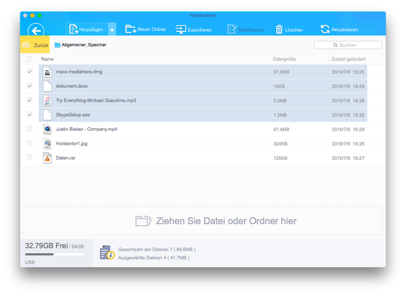The width and height of the screenshot is (406, 296).
Task: Sort by Zuletzt geändert column header
Action: (x=348, y=59)
